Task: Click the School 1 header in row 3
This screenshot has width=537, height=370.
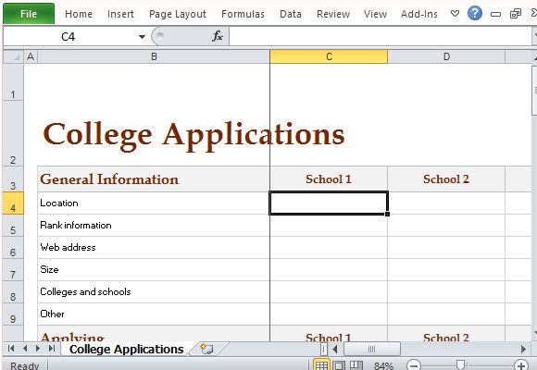Action: pos(329,179)
